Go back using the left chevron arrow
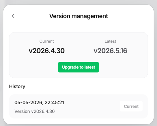Viewport: 157px width, 126px height. 13,16
